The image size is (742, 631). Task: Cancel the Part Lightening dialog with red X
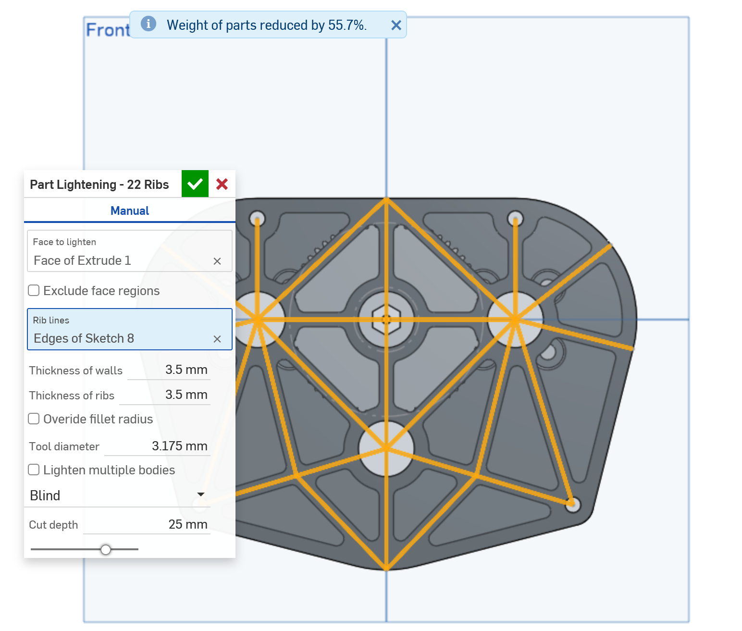pos(222,184)
